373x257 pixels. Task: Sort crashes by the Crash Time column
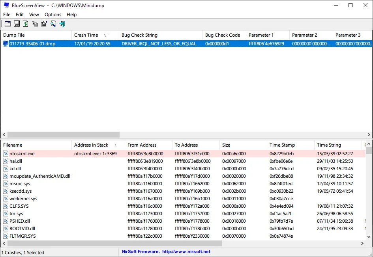point(95,35)
